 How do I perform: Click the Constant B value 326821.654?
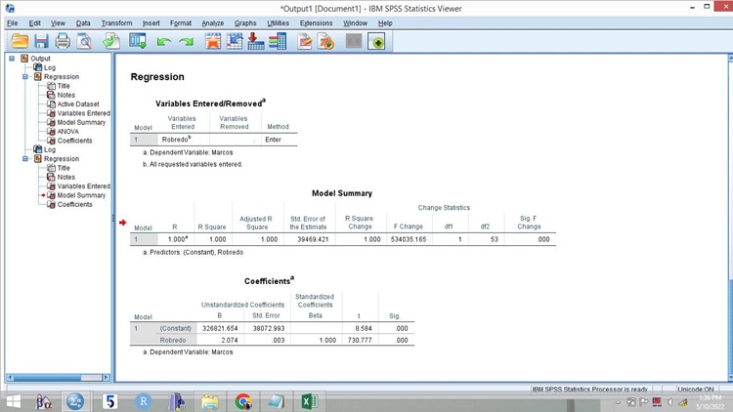point(220,328)
